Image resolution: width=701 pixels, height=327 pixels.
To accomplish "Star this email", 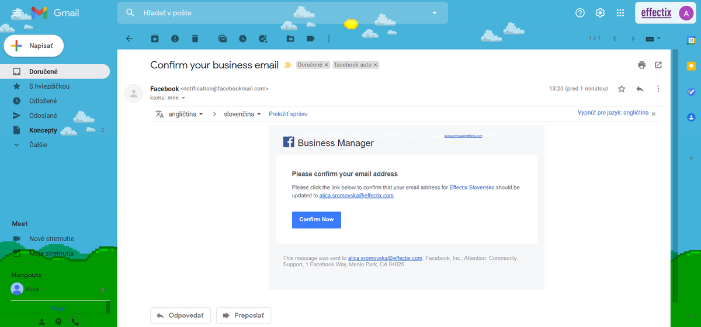I will pyautogui.click(x=622, y=89).
